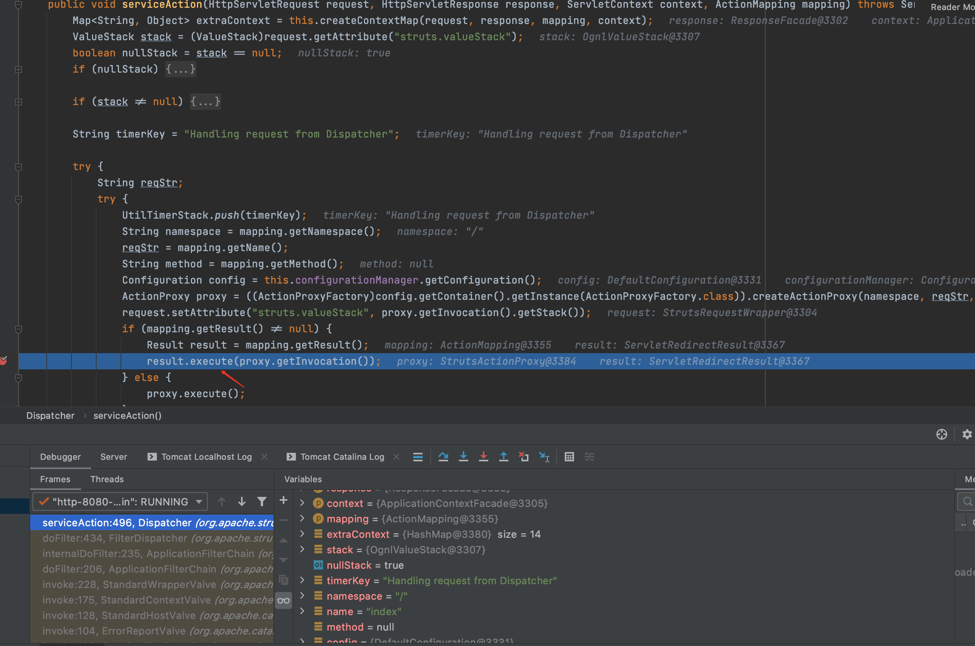Click Dispatcher in the breadcrumb bar

(50, 415)
